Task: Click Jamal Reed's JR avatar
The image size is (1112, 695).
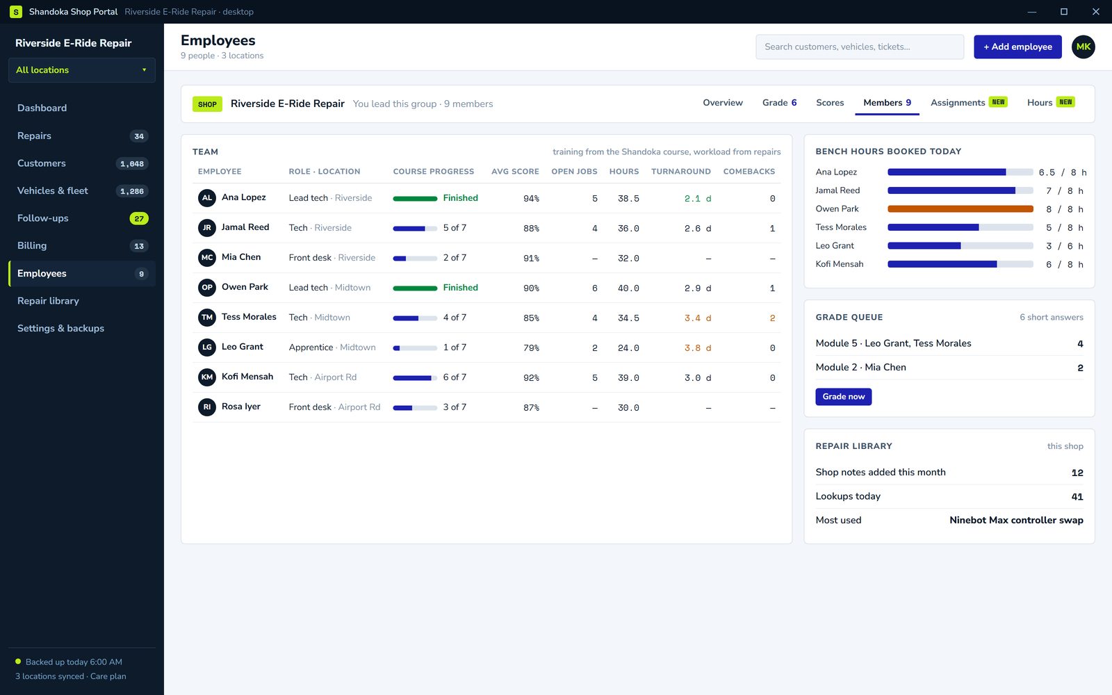Action: click(207, 228)
